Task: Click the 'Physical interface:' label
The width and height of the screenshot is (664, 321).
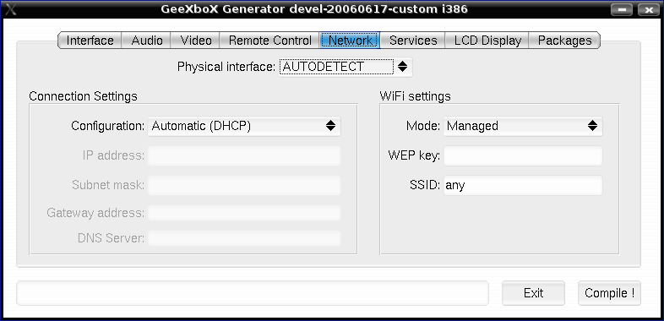Action: pyautogui.click(x=226, y=67)
